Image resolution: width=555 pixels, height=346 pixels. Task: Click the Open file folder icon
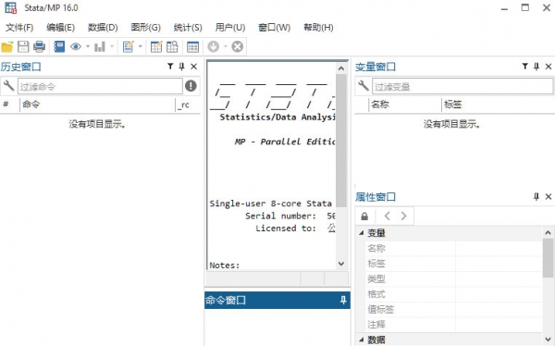(7, 47)
